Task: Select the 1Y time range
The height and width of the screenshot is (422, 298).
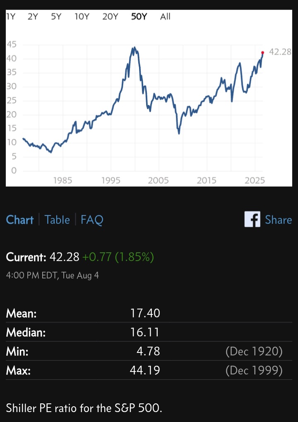Action: tap(11, 17)
